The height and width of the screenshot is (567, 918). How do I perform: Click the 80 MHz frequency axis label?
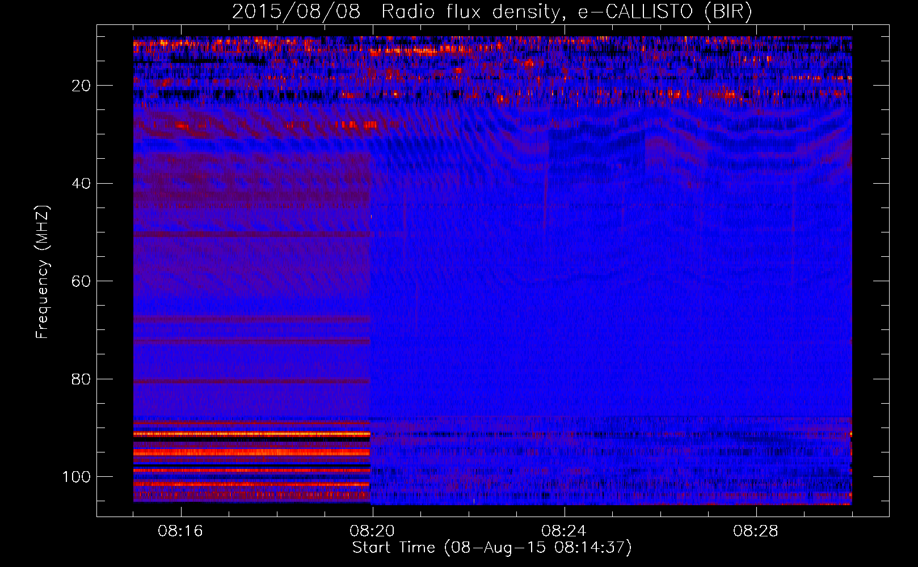pyautogui.click(x=81, y=379)
